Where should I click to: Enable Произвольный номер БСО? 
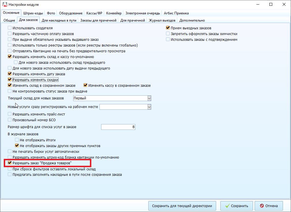(x=10, y=120)
